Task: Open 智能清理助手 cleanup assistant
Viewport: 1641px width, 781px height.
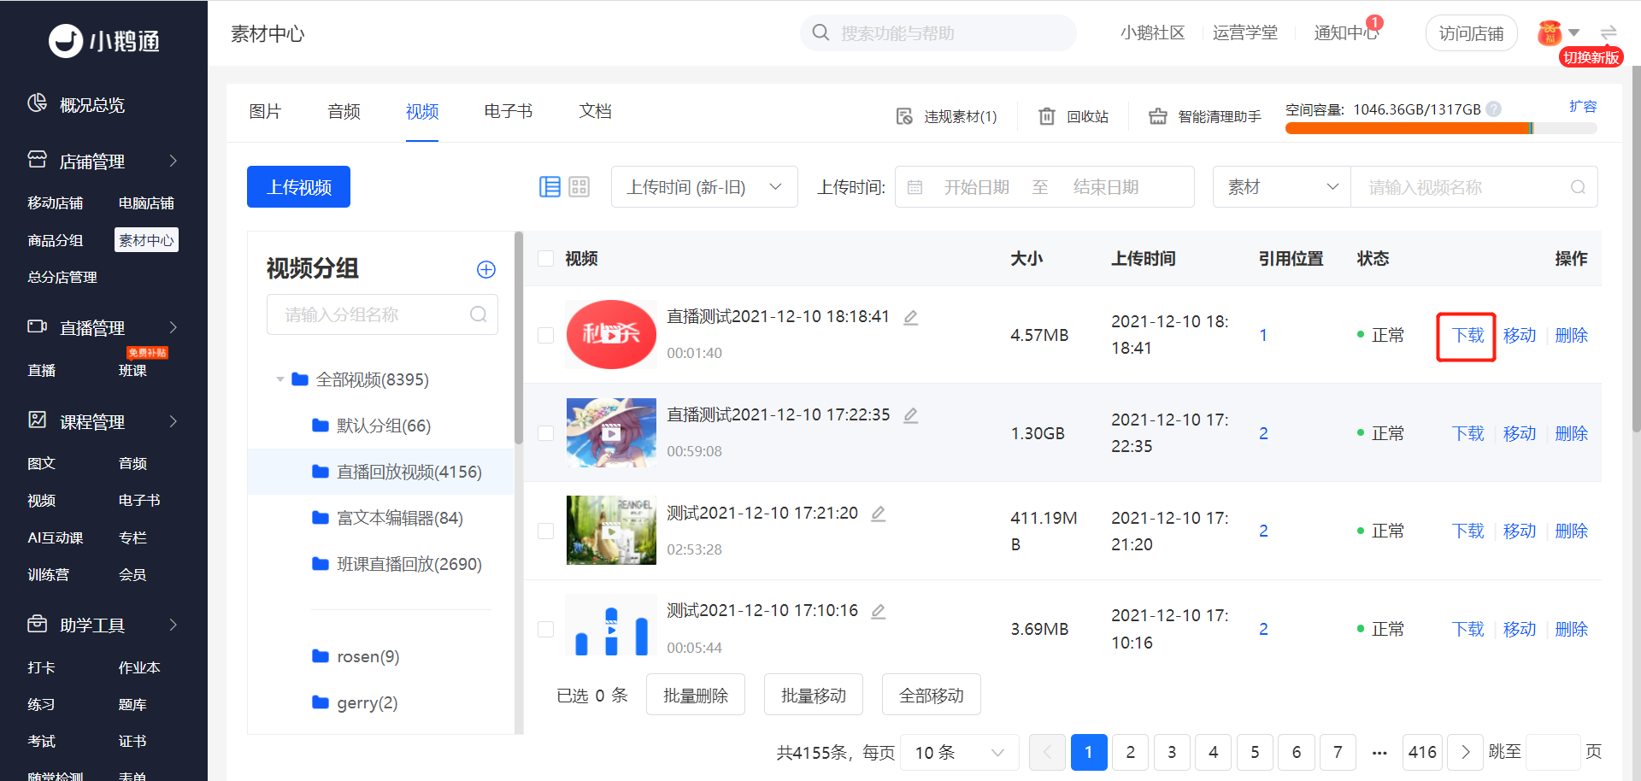Action: (1205, 116)
